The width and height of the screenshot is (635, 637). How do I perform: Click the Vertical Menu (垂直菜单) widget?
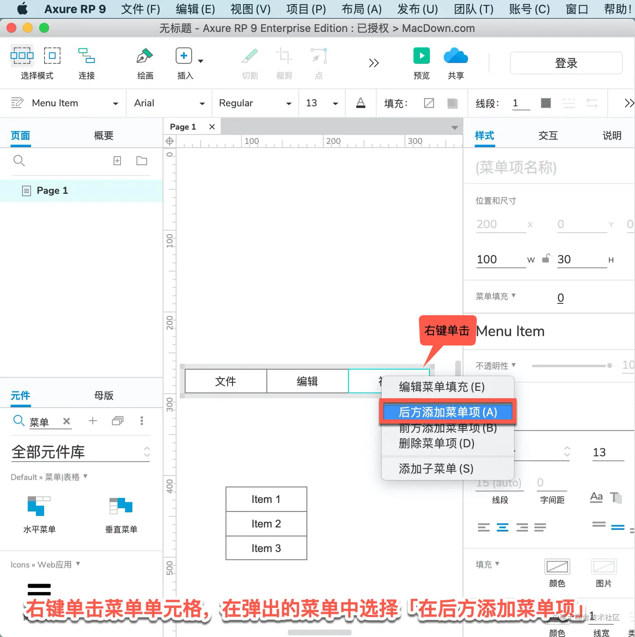[x=121, y=515]
